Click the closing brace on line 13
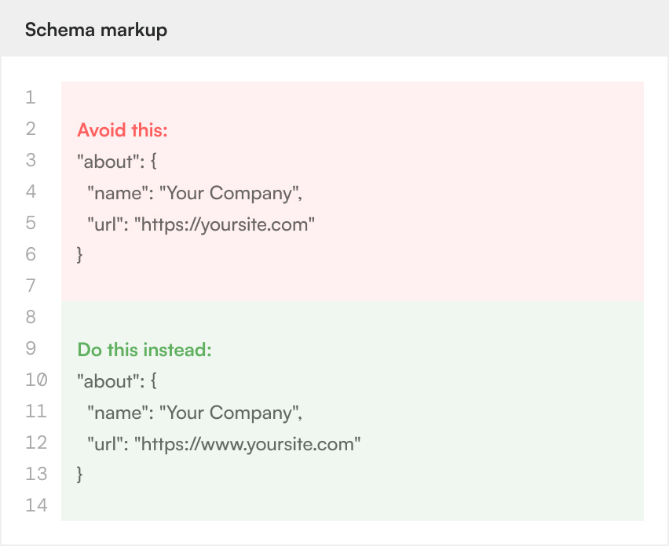This screenshot has height=546, width=669. point(80,474)
